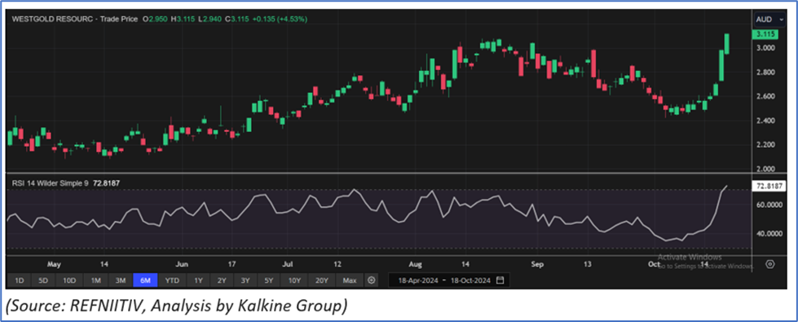Click the Jul label on time axis

[288, 264]
